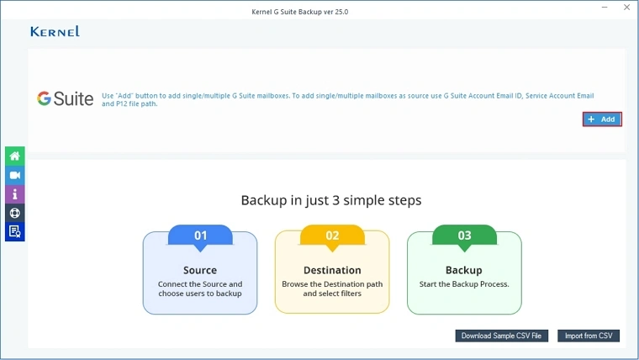
Task: Click Download Sample CSV File button
Action: pos(502,336)
